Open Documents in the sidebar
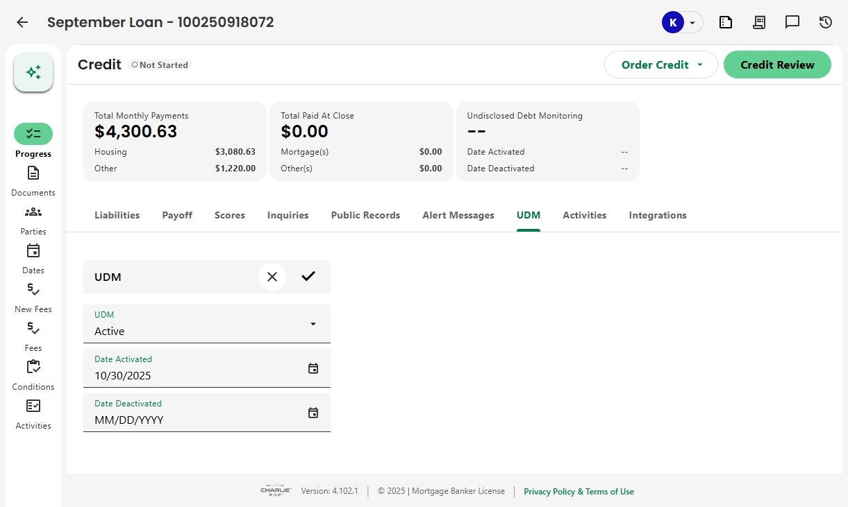This screenshot has width=848, height=507. pyautogui.click(x=33, y=173)
